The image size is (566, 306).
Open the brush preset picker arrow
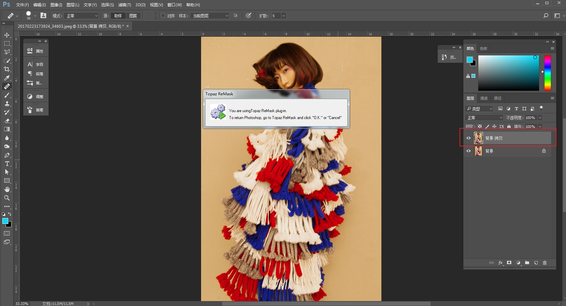click(35, 16)
